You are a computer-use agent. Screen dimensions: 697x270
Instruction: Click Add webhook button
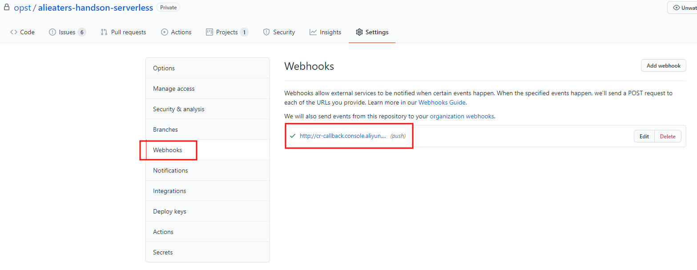click(x=663, y=65)
